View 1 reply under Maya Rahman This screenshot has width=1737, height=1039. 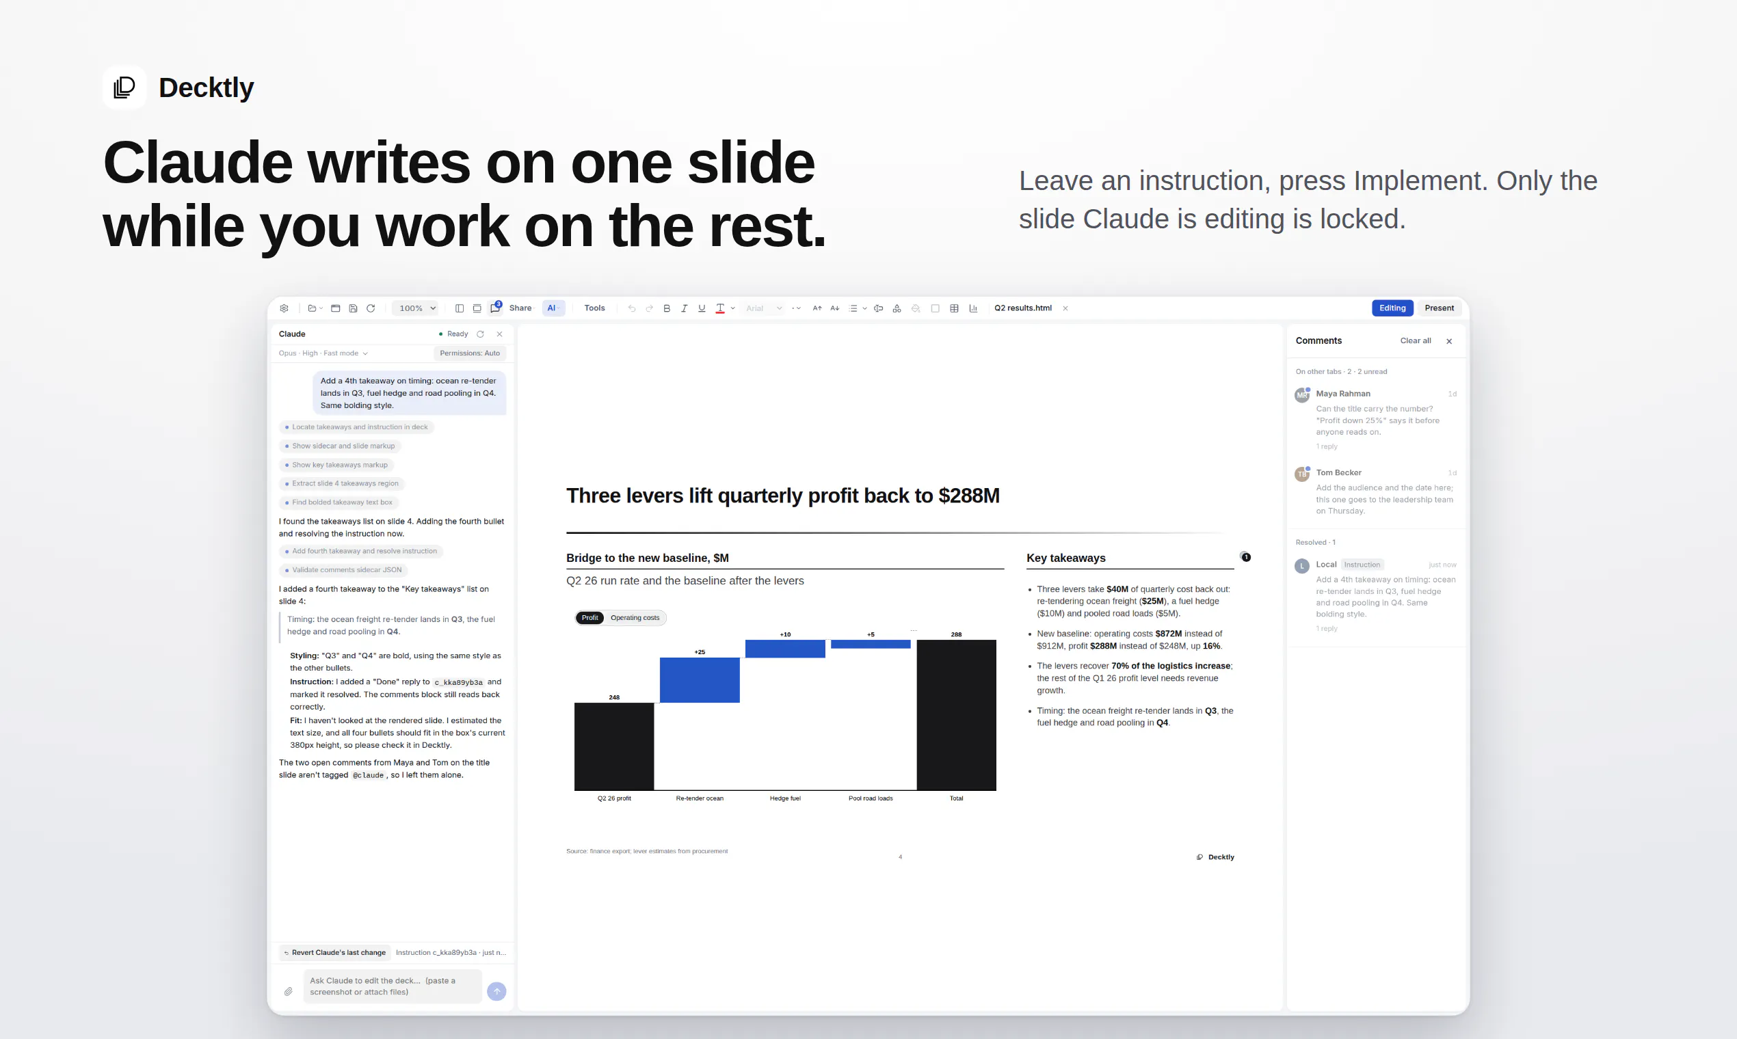pos(1327,446)
